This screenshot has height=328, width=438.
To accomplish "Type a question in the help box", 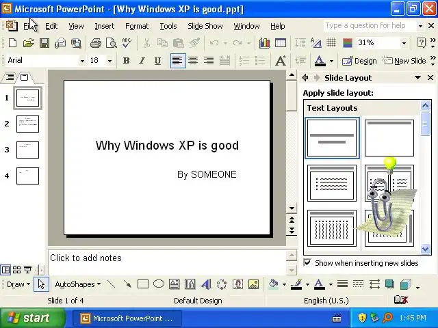I will click(370, 26).
